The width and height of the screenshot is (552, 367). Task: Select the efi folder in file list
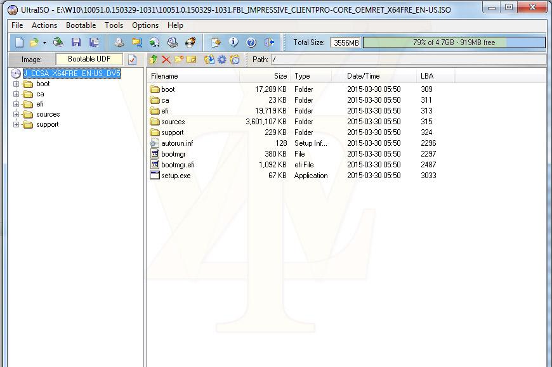pyautogui.click(x=165, y=111)
